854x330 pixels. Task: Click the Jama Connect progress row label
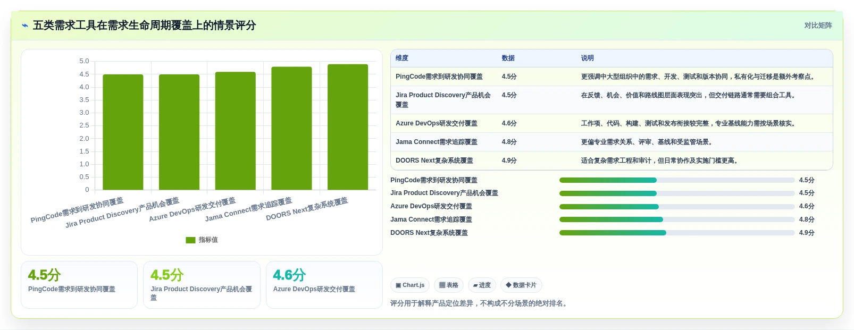tap(431, 220)
